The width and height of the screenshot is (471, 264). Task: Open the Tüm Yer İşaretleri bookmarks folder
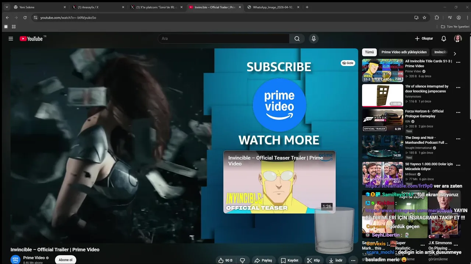tap(455, 27)
